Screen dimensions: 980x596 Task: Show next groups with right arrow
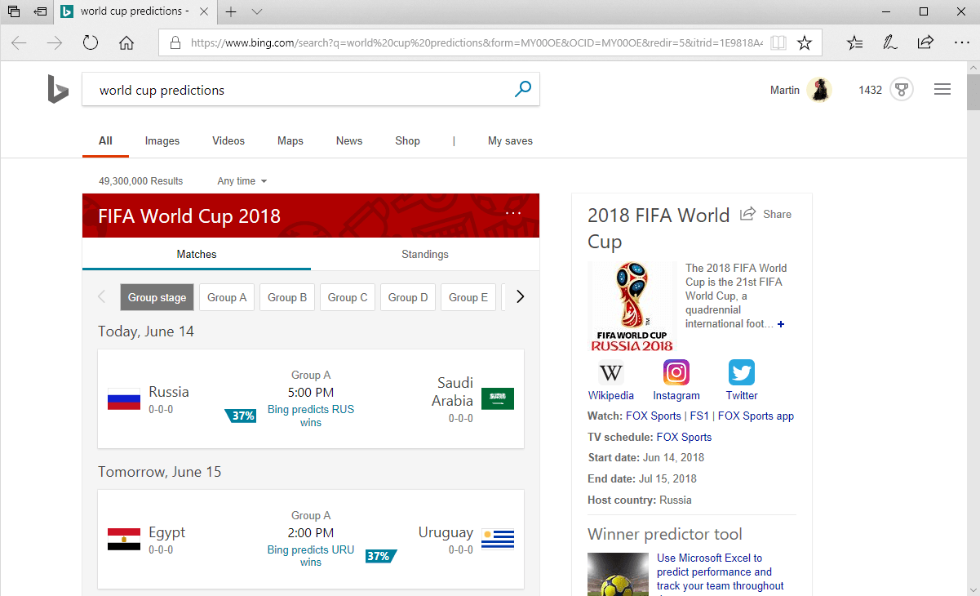[520, 297]
